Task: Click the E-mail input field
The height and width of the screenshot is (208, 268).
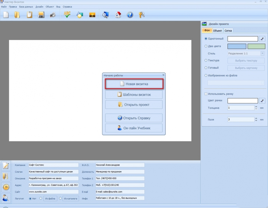Action: (120, 192)
